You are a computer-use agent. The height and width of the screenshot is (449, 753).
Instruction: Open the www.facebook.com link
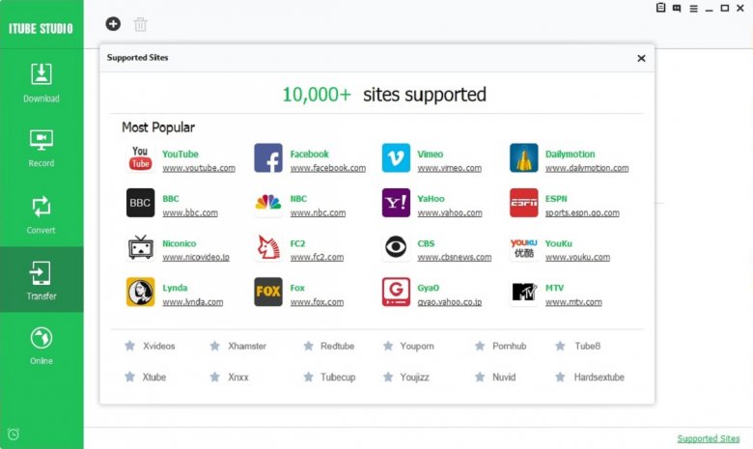(327, 168)
